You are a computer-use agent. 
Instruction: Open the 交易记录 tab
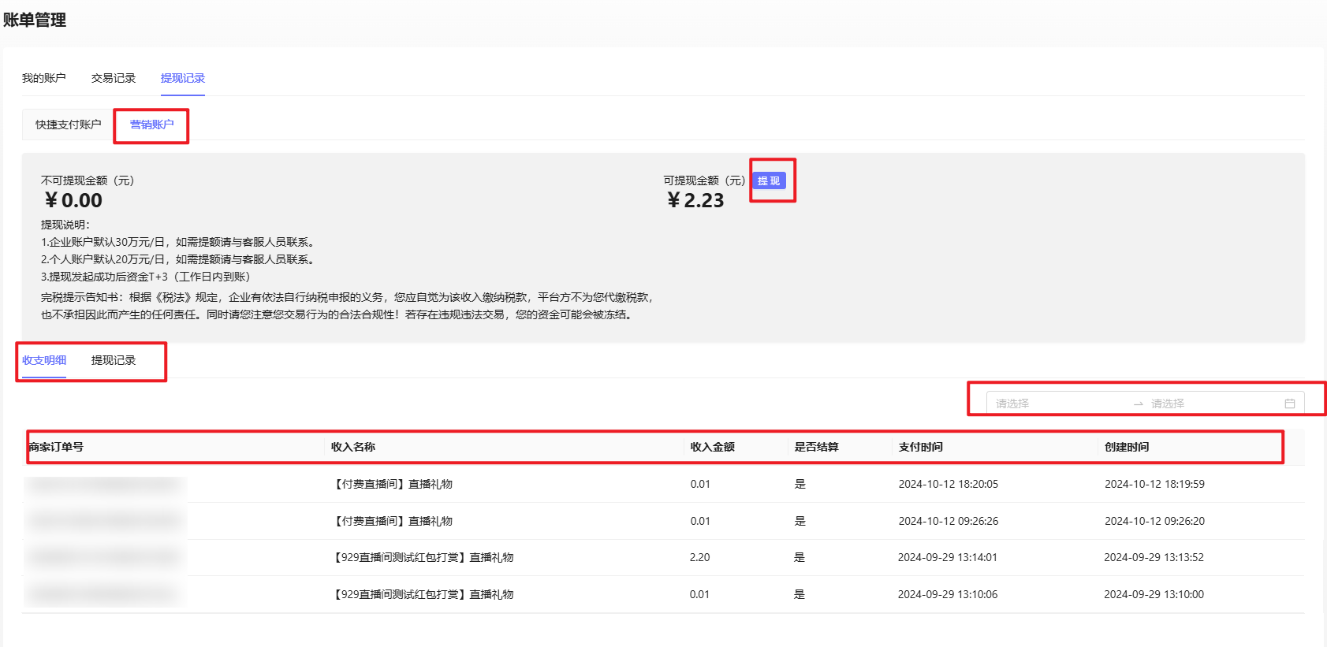pyautogui.click(x=114, y=78)
